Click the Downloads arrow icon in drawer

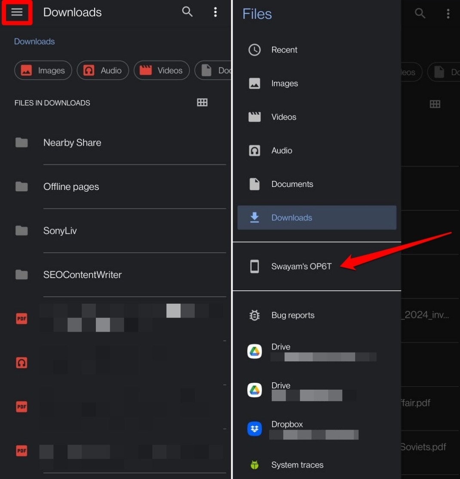(x=255, y=217)
